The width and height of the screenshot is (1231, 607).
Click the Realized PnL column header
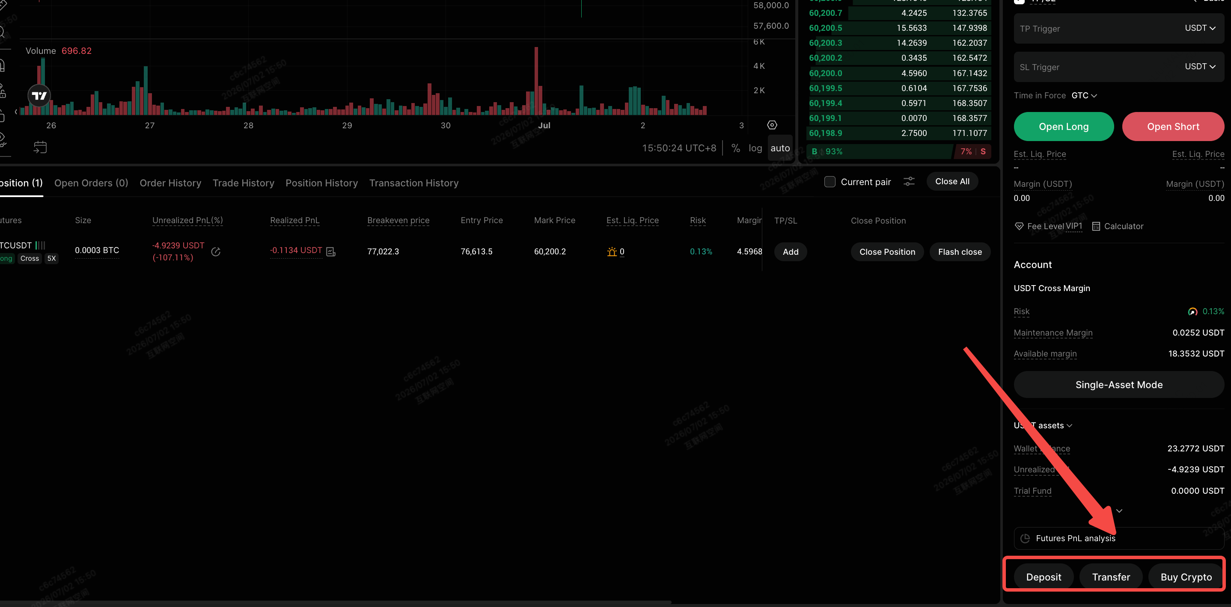pos(294,220)
